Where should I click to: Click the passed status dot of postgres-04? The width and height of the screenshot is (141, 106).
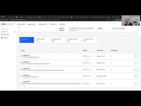click(21, 69)
